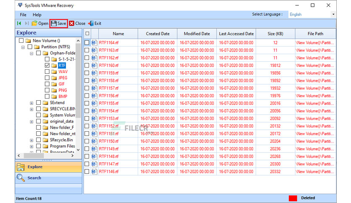Click the folder icon next to PNG
The width and height of the screenshot is (351, 203).
pyautogui.click(x=54, y=90)
